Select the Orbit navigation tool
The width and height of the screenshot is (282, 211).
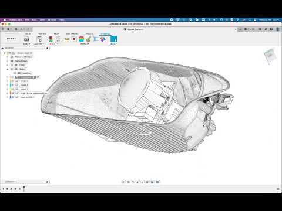[x=124, y=182]
